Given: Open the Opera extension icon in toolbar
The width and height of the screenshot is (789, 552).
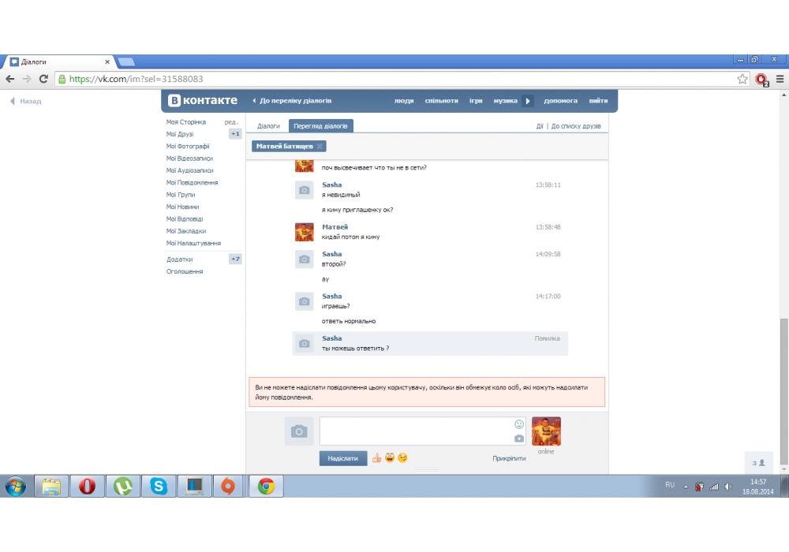Looking at the screenshot, I should (762, 80).
